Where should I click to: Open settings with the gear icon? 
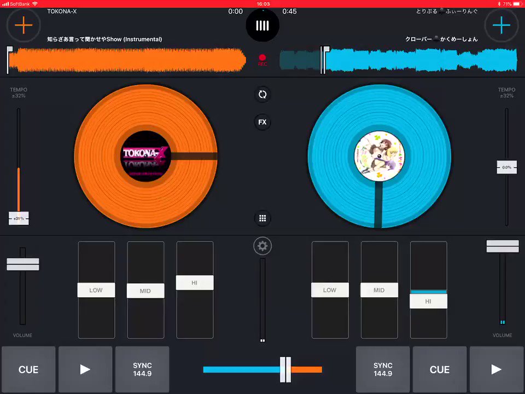(262, 246)
